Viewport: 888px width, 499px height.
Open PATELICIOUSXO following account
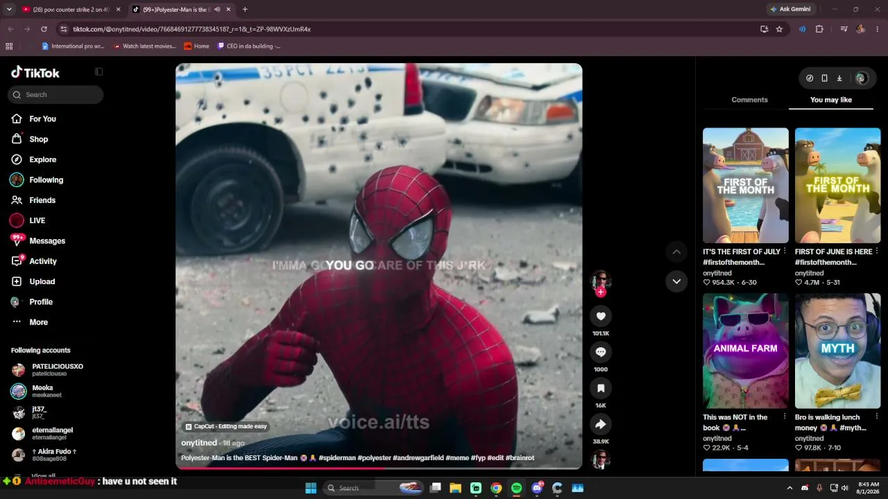click(47, 370)
